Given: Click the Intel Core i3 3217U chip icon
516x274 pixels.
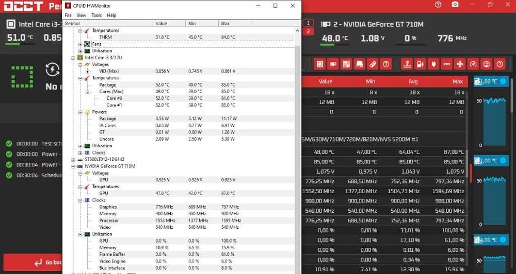Looking at the screenshot, I should [x=79, y=58].
